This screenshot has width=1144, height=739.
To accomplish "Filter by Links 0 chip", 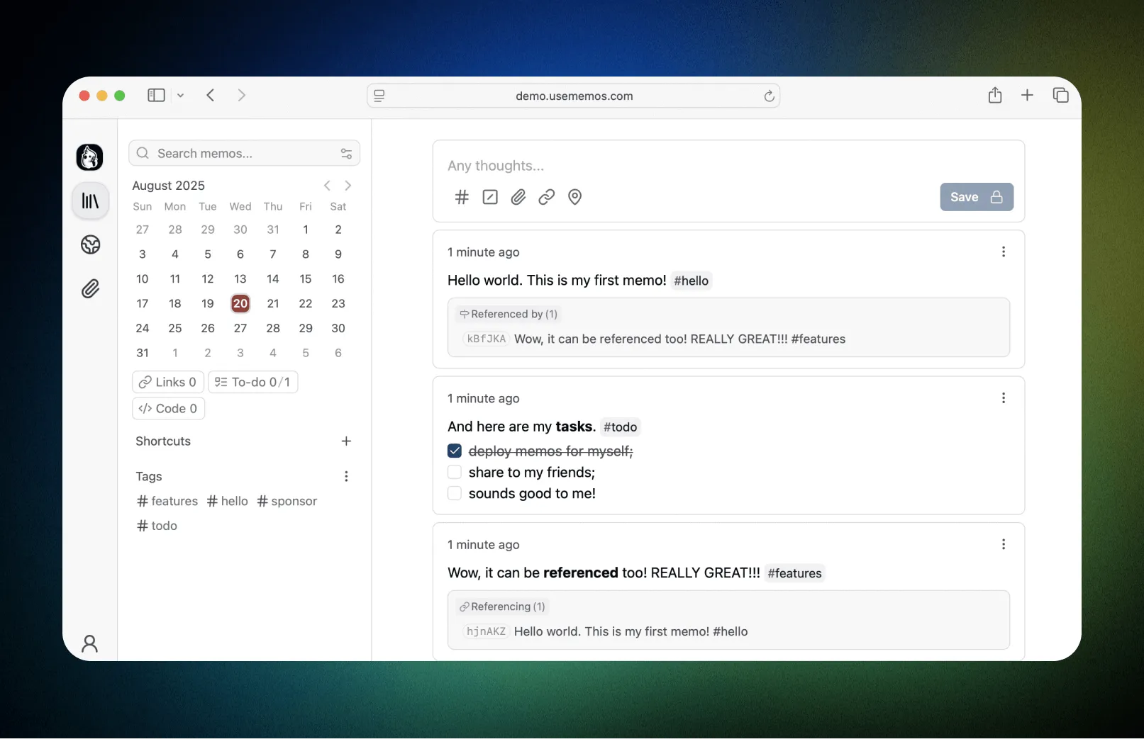I will coord(168,382).
